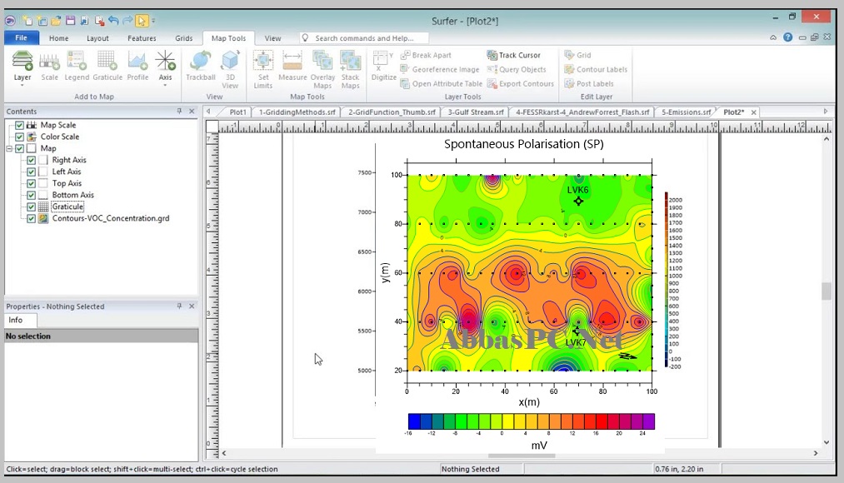This screenshot has width=844, height=483.
Task: Click the Export Contours button
Action: point(520,83)
